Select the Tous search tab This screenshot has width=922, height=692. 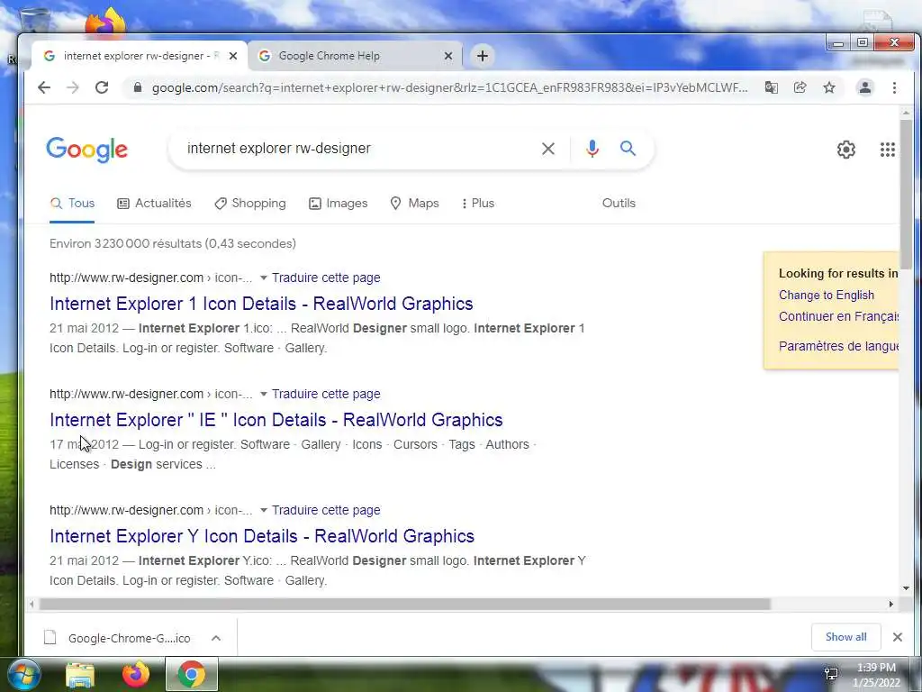72,203
